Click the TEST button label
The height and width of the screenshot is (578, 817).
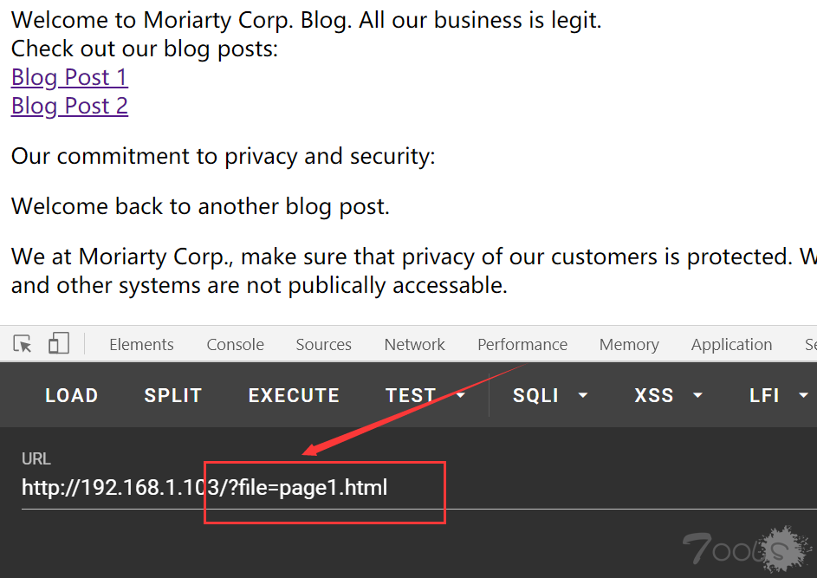(x=411, y=395)
